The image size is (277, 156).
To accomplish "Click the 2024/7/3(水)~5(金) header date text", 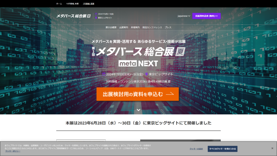I will (x=106, y=14).
